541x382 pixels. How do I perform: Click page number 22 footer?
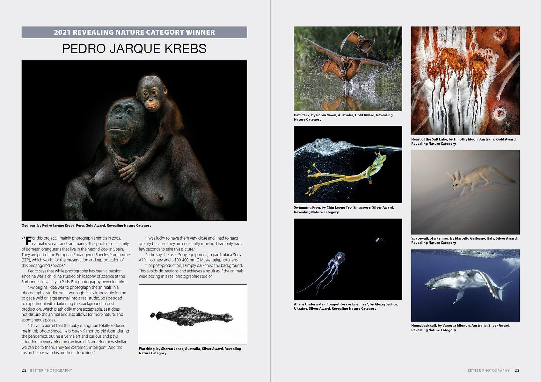[x=24, y=371]
